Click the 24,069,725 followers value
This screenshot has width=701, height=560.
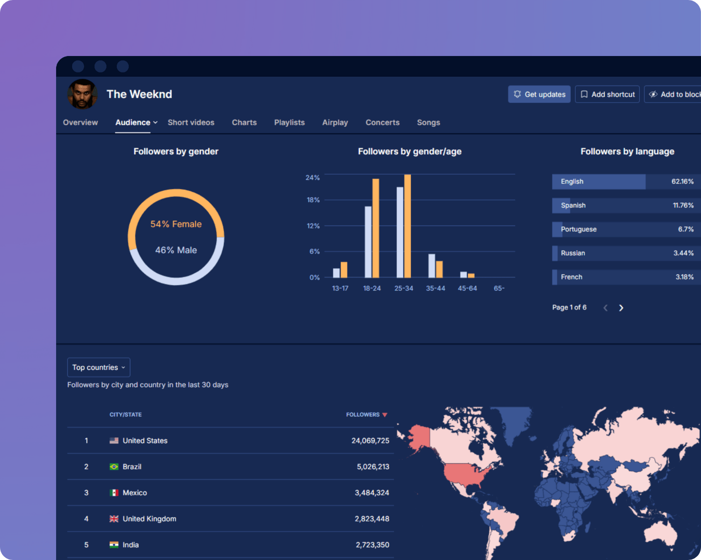pyautogui.click(x=370, y=441)
